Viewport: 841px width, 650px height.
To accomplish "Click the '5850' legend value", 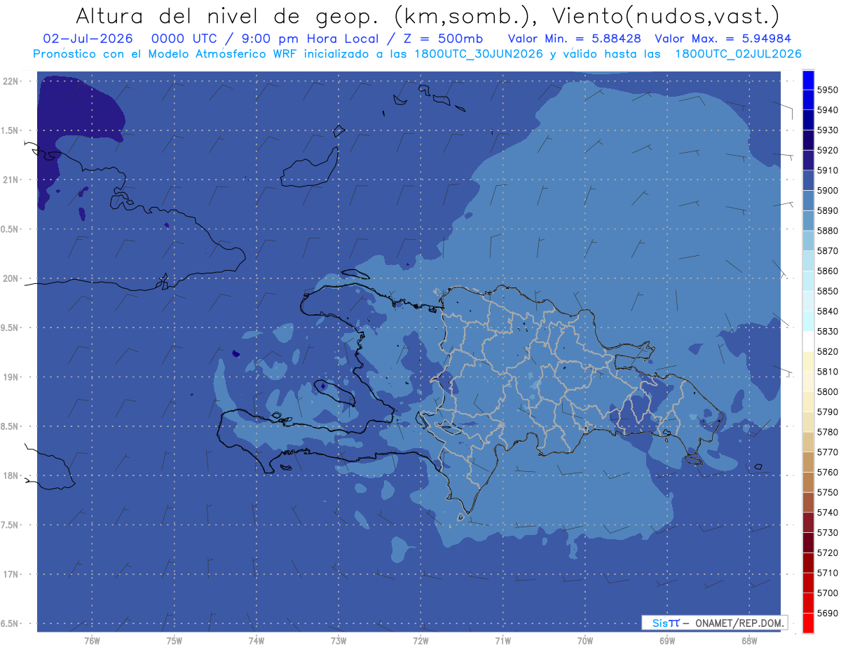I will pos(827,291).
